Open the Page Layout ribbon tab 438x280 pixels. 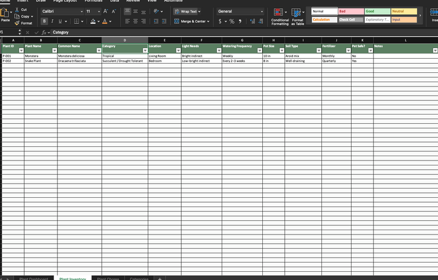tap(65, 1)
